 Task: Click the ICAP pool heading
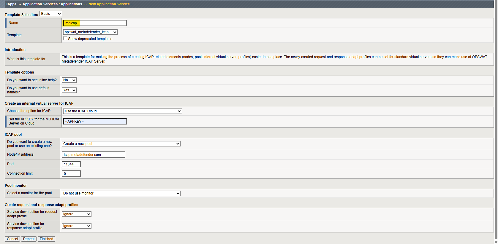[x=13, y=135]
